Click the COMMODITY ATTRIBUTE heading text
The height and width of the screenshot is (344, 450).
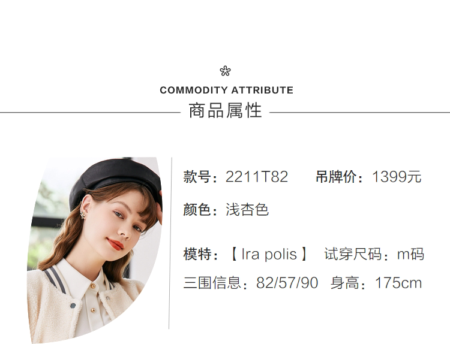pos(226,90)
